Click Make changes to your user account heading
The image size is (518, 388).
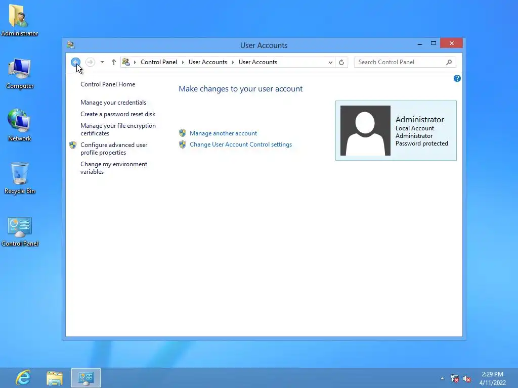coord(240,89)
